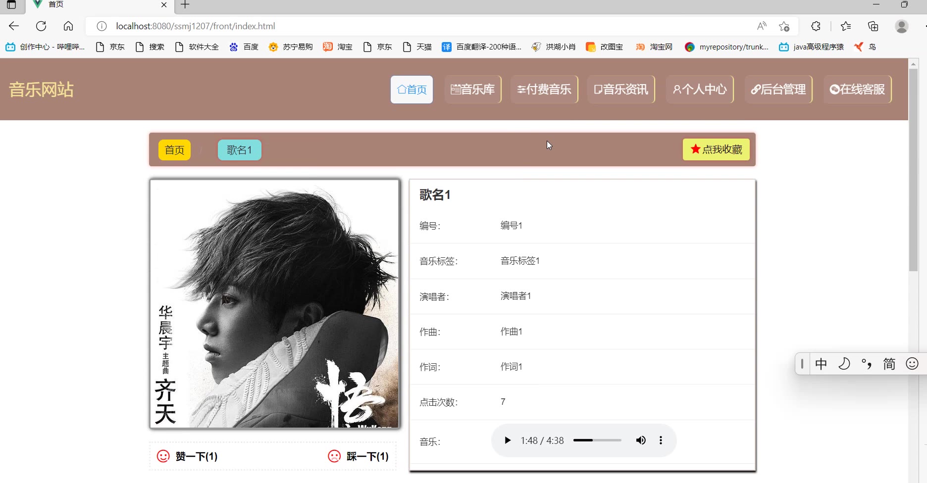Open 改图宝 bookmark

pos(605,47)
